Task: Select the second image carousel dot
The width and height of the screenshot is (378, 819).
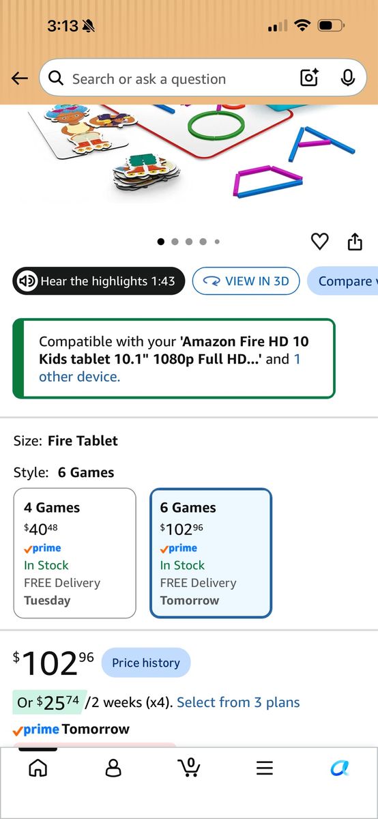Action: (175, 242)
